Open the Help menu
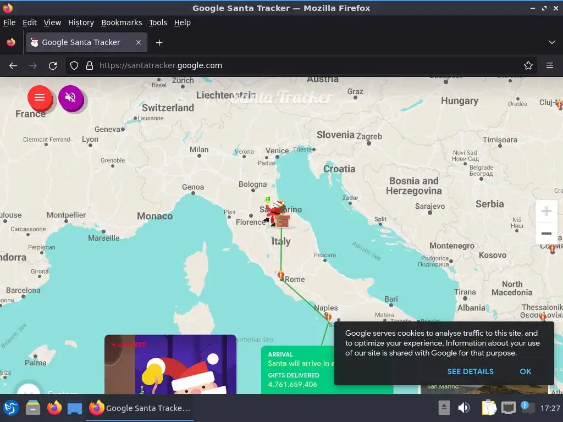Viewport: 563px width, 422px height. click(183, 23)
